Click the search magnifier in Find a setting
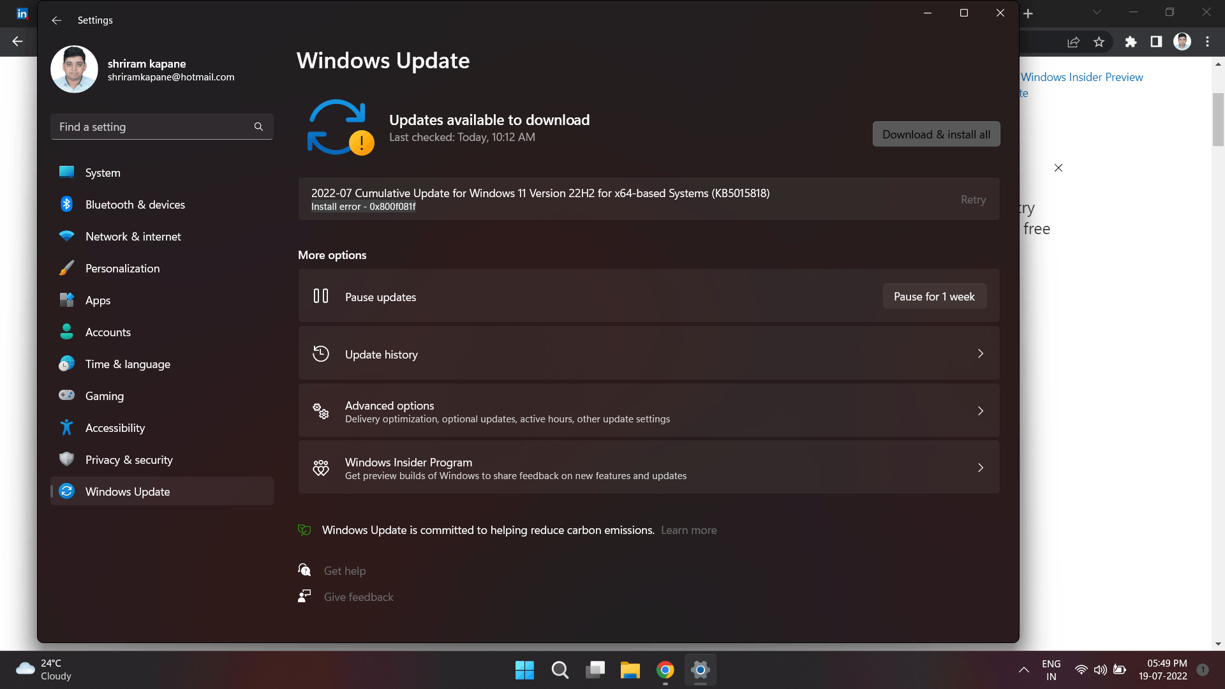1225x689 pixels. click(x=258, y=127)
